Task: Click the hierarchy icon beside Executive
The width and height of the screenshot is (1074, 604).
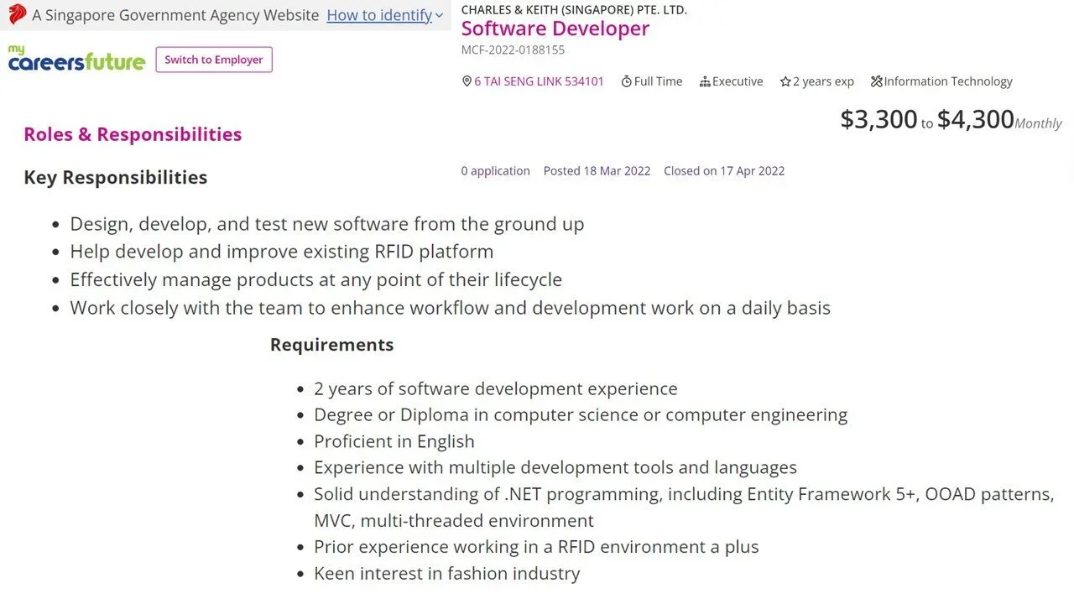Action: point(705,81)
